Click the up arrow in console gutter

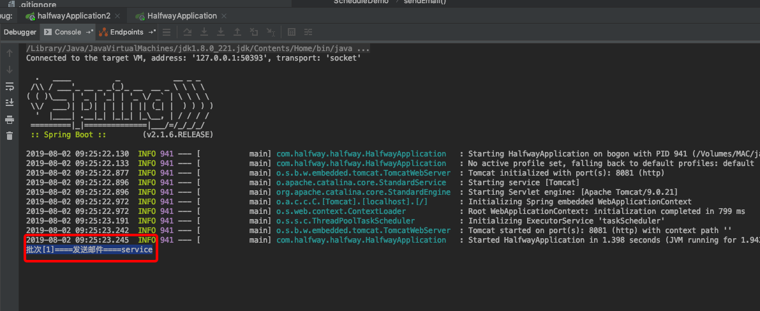10,53
